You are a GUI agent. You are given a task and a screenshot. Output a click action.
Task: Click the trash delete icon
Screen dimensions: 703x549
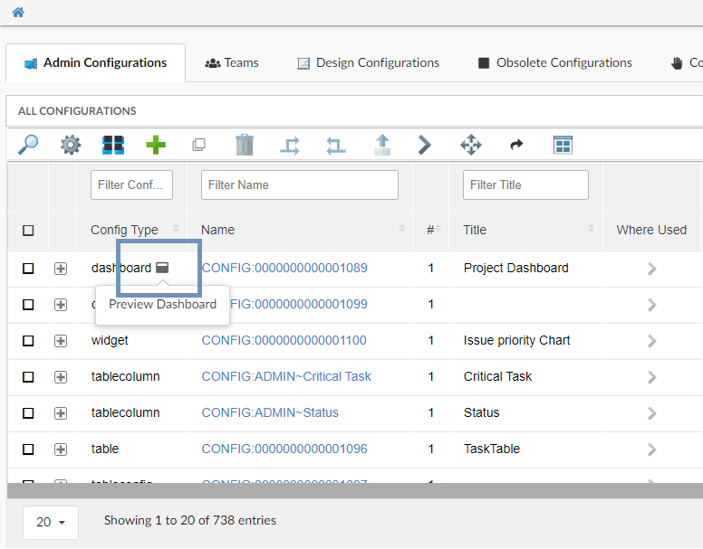(x=245, y=145)
